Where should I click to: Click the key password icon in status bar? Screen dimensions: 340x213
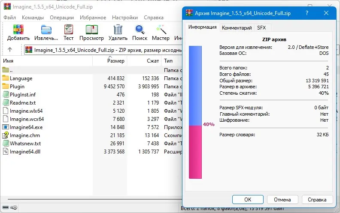click(14, 207)
